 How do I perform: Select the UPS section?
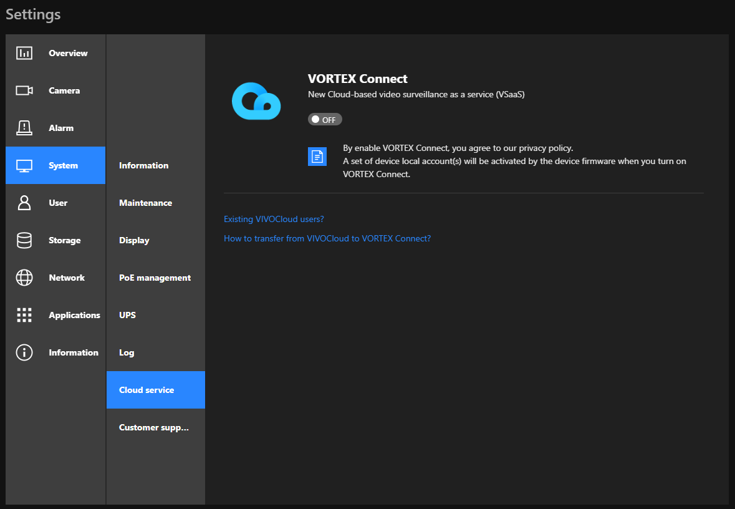[127, 315]
